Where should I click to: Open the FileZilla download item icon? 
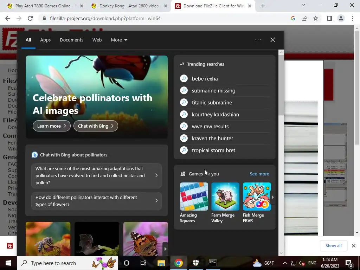(x=9, y=246)
